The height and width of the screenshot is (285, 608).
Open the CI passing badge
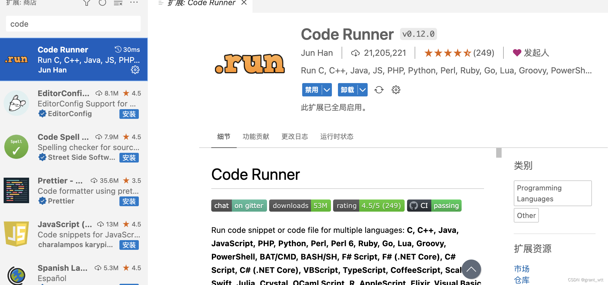point(434,206)
